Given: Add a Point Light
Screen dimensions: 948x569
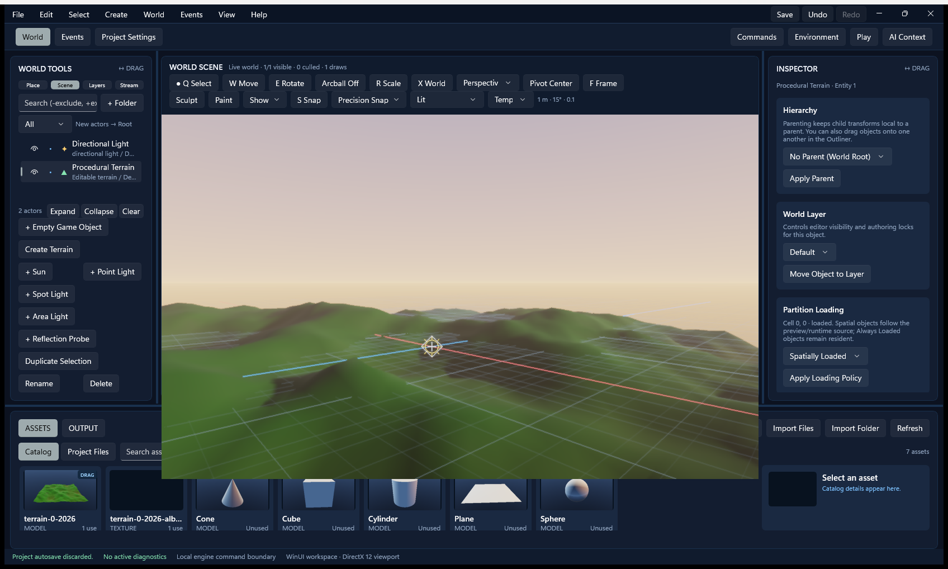Looking at the screenshot, I should (x=112, y=272).
